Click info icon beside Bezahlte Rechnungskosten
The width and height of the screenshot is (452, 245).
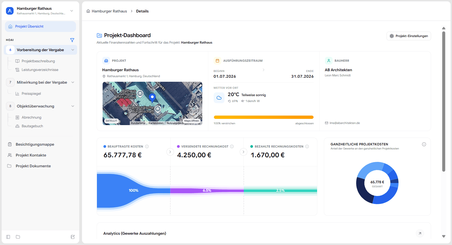tap(307, 146)
